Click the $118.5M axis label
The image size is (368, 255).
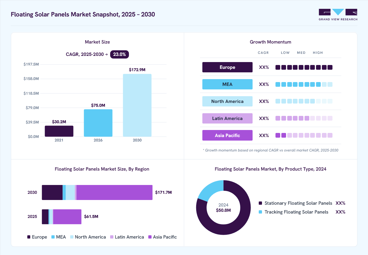(31, 93)
